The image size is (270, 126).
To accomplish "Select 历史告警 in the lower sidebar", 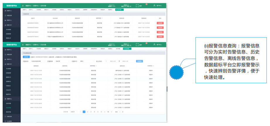I will point(9,108).
